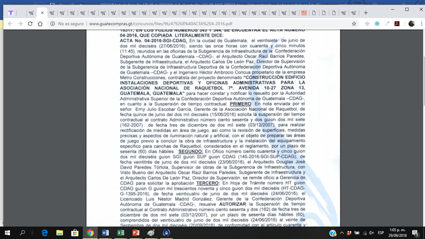Click the help question mark tray icon
425x239 pixels.
click(333, 233)
